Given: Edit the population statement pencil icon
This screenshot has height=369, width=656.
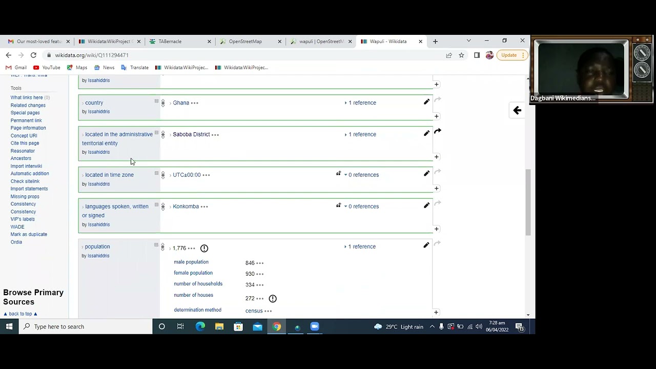Looking at the screenshot, I should pos(426,245).
